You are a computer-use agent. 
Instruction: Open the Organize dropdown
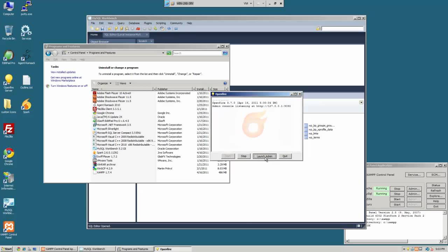click(104, 83)
